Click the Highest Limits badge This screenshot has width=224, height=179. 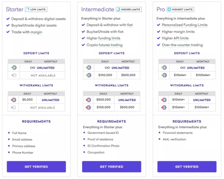[180, 9]
